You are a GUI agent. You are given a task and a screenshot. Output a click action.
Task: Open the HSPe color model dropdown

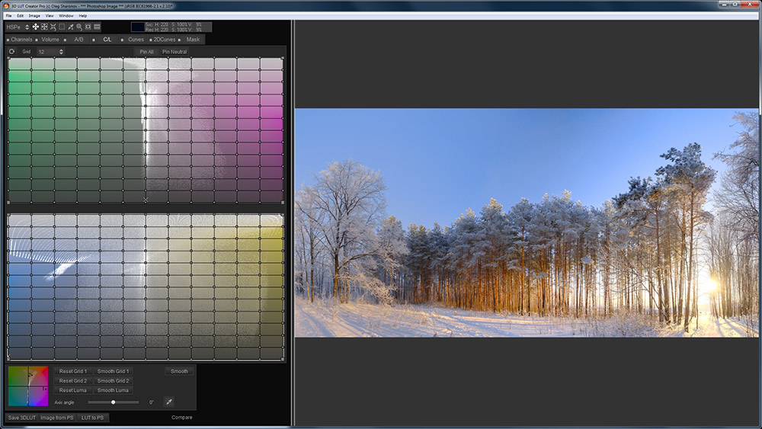[27, 27]
